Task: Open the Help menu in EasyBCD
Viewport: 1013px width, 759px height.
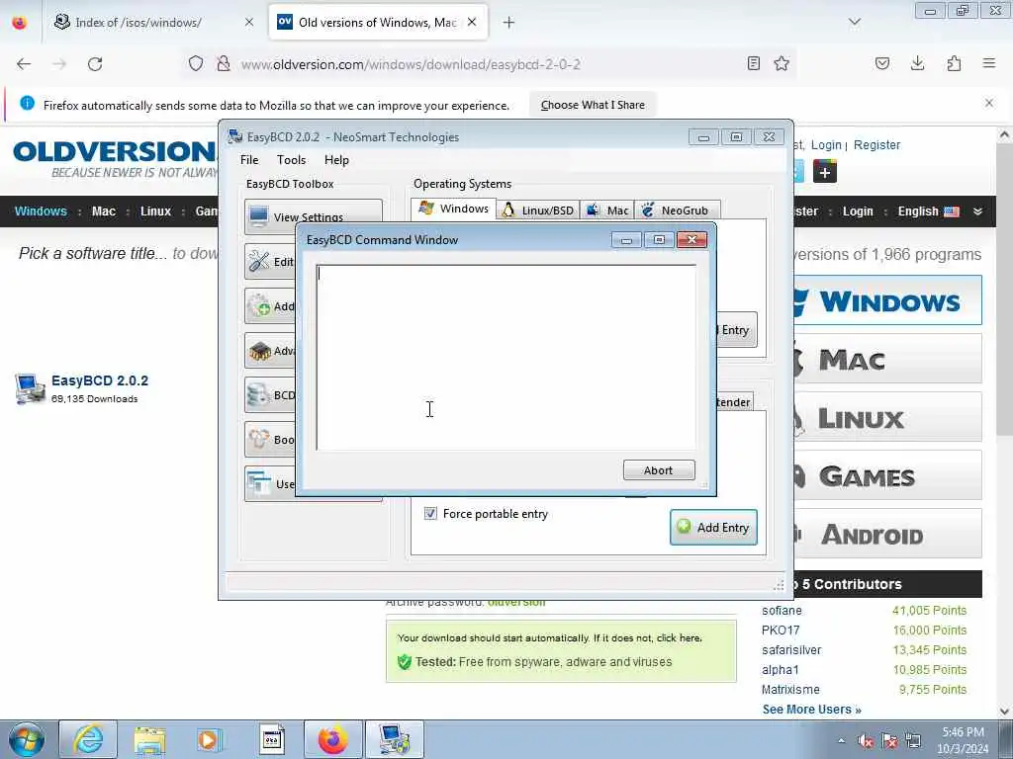Action: point(336,160)
